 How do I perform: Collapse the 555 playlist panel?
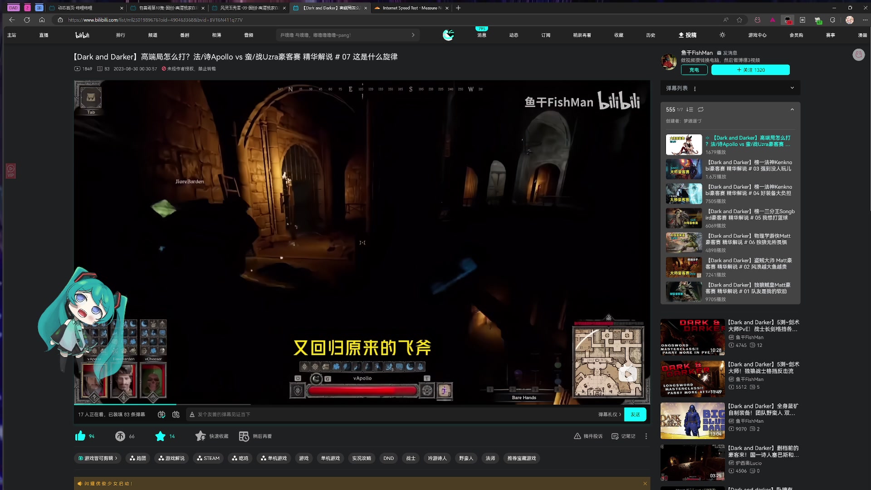pyautogui.click(x=792, y=109)
